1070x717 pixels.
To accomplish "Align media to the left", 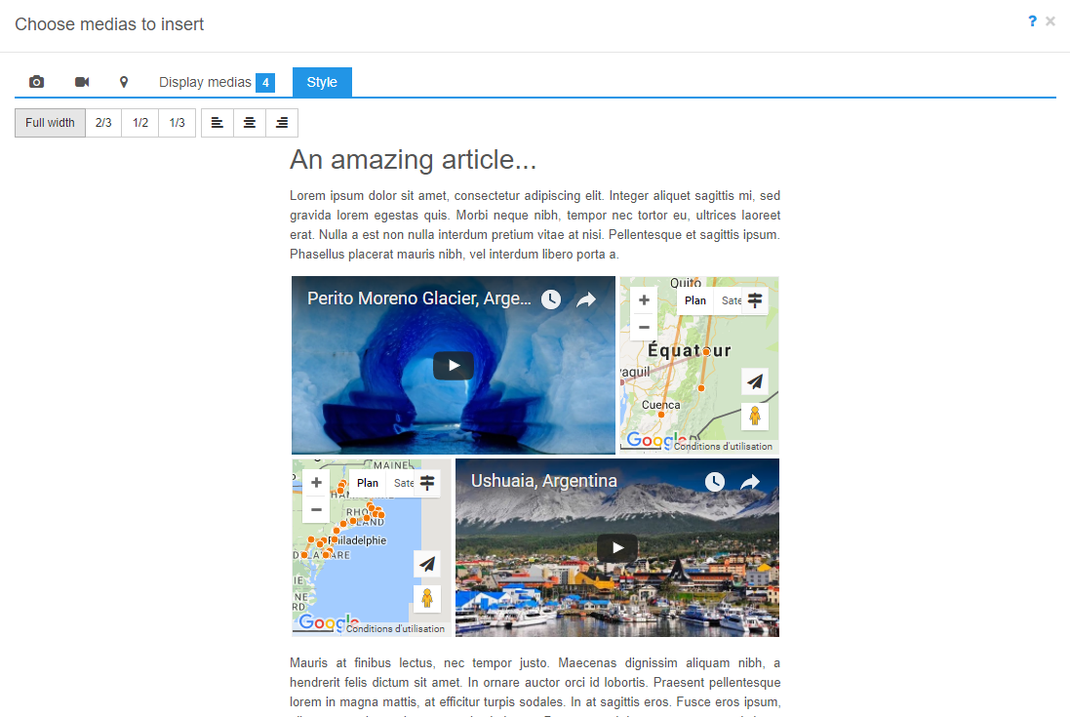I will [218, 123].
